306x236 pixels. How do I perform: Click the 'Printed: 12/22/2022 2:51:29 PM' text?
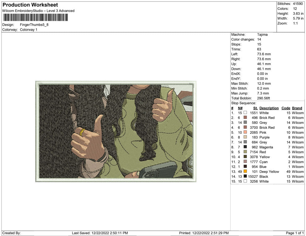pyautogui.click(x=204, y=233)
